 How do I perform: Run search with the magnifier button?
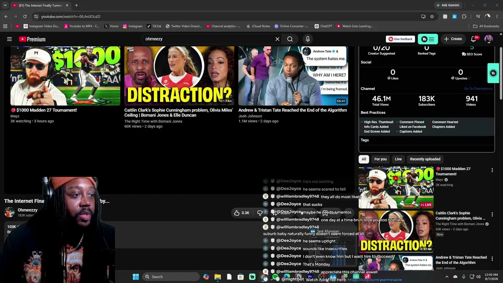290,39
